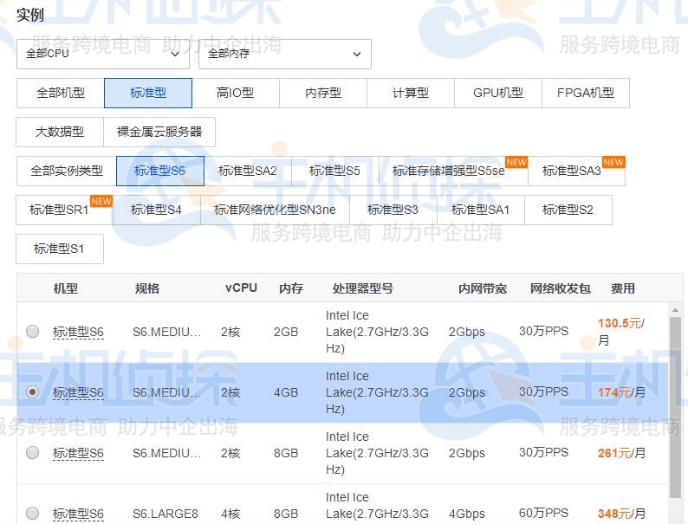The image size is (688, 524).
Task: Select 全部机型 to show all types
Action: click(60, 93)
